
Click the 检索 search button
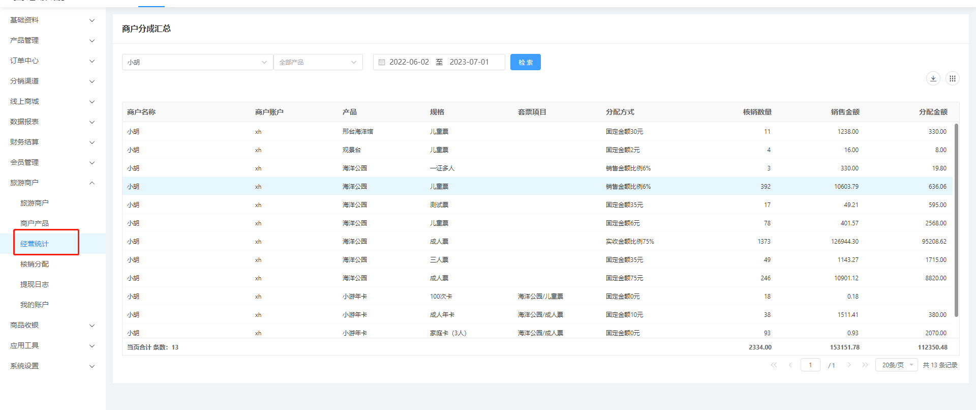[x=525, y=62]
